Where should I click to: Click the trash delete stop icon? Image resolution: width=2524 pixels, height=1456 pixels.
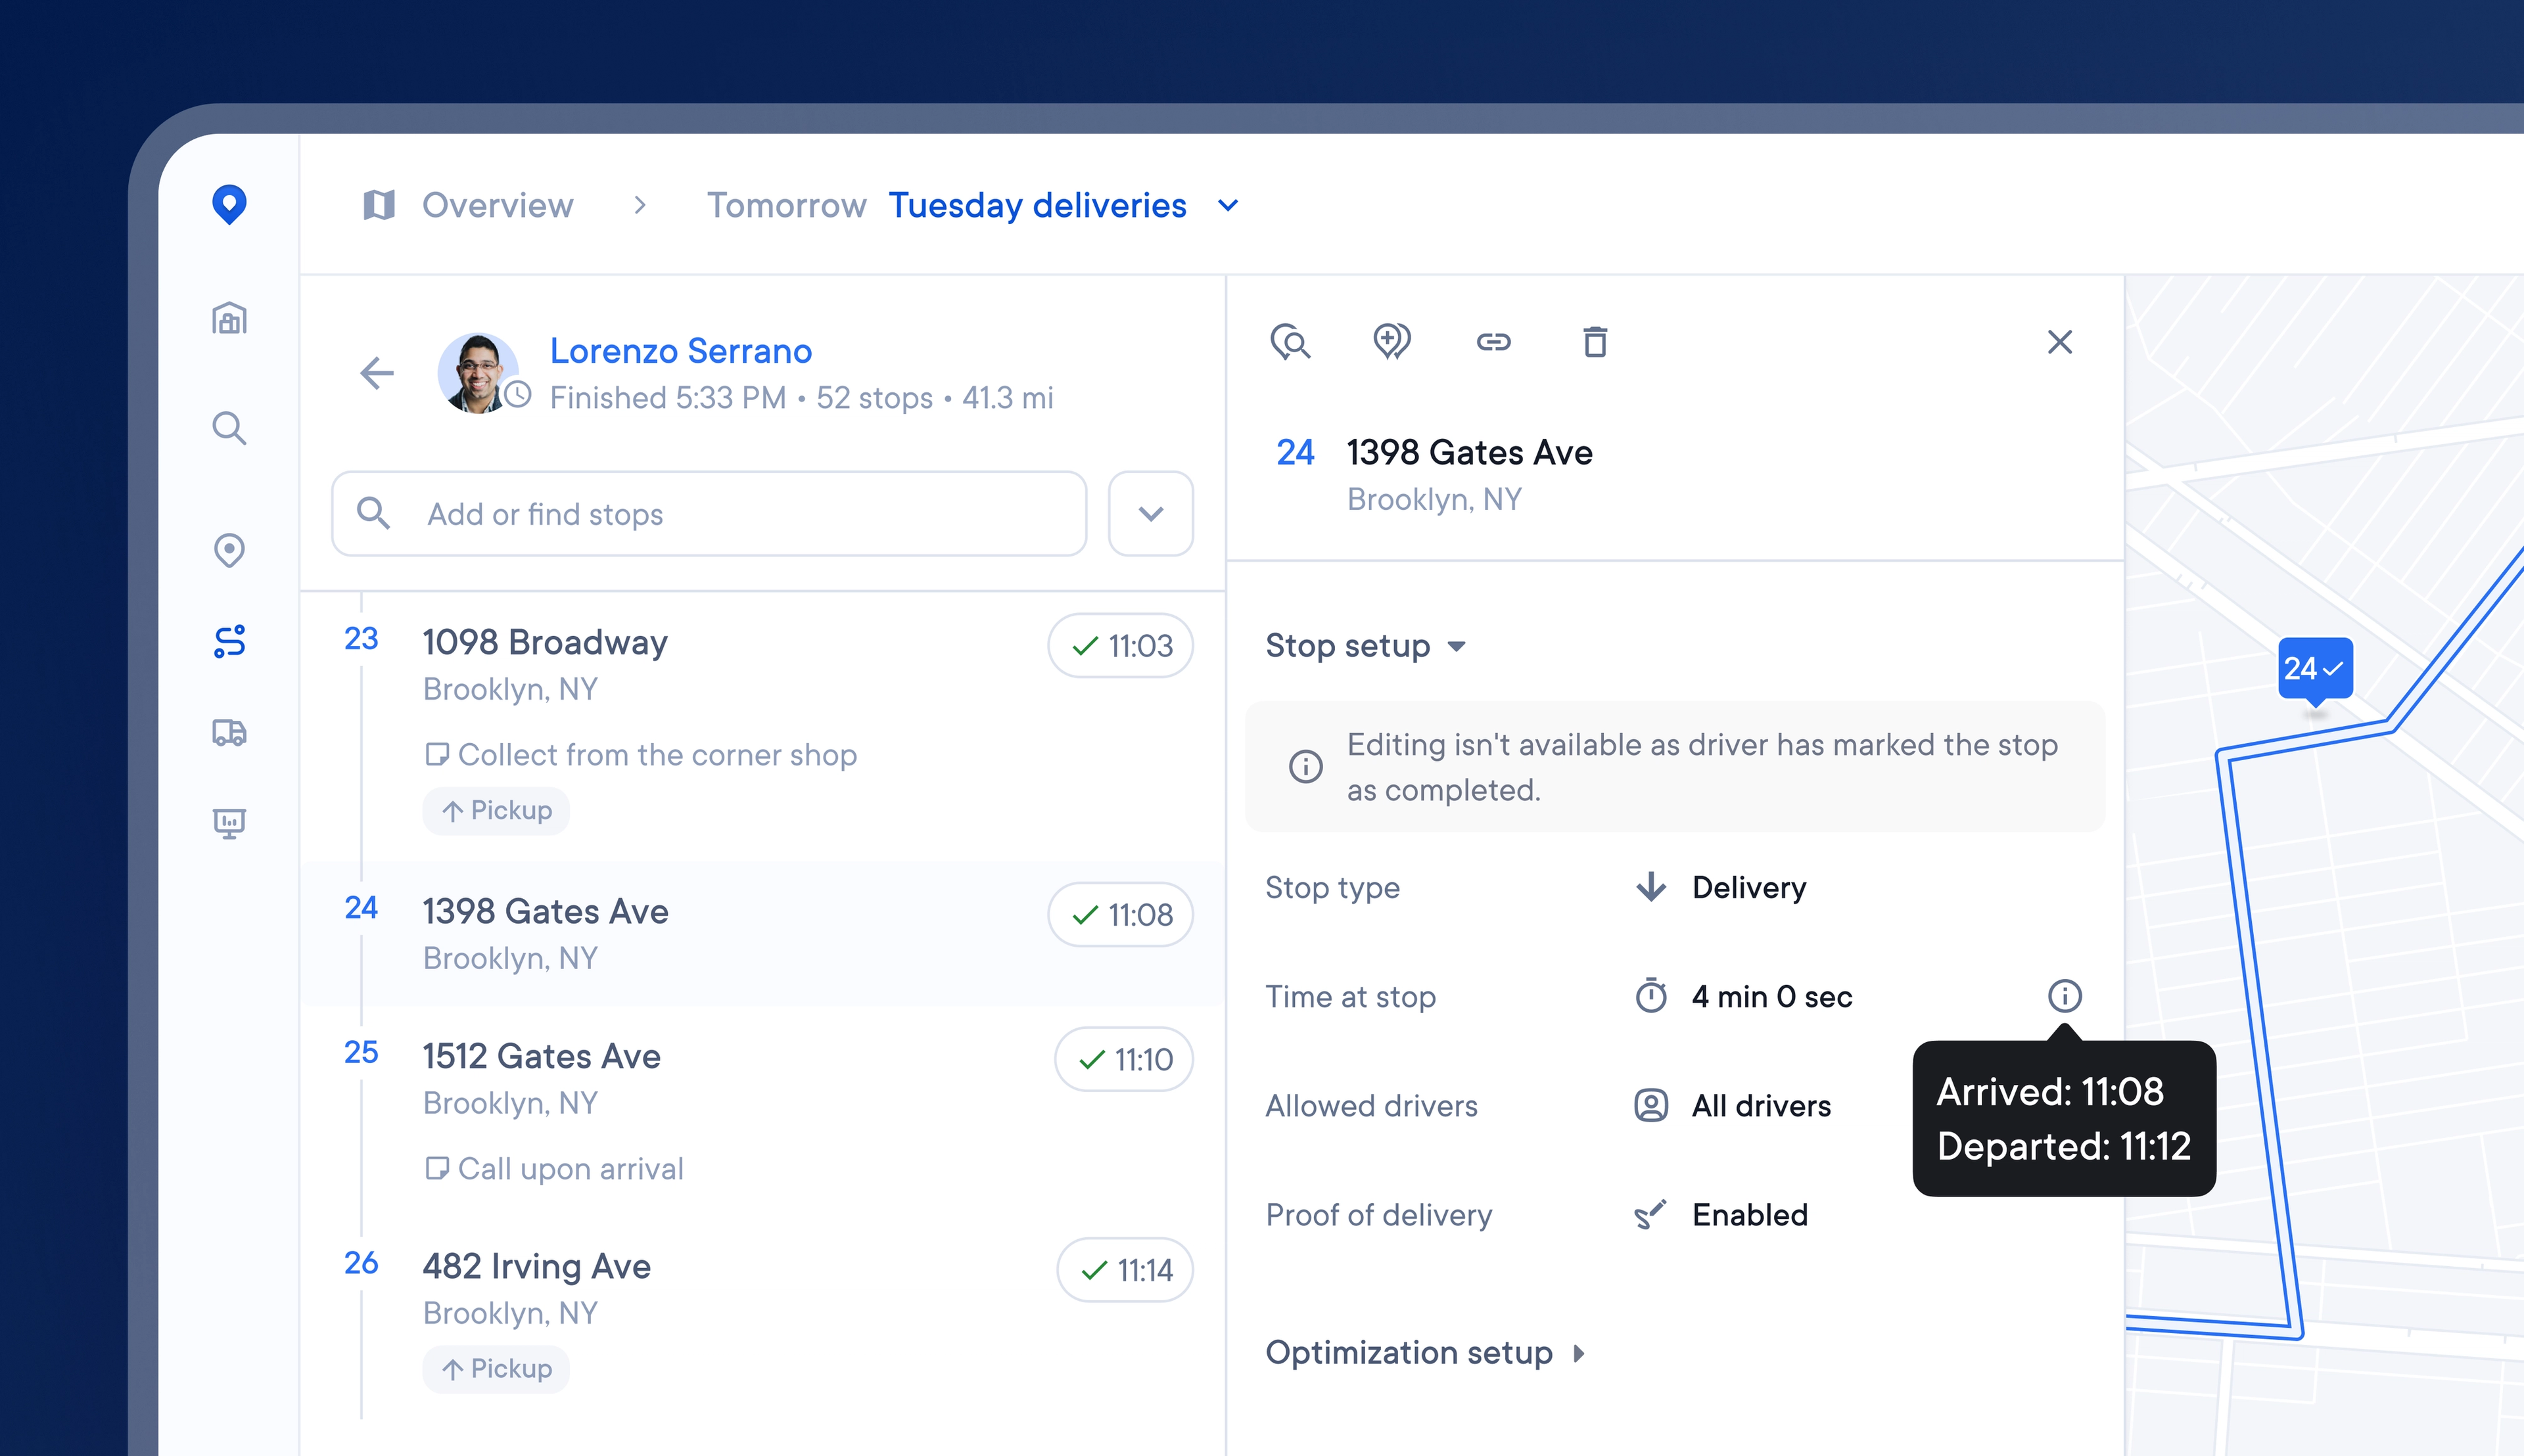[1595, 342]
